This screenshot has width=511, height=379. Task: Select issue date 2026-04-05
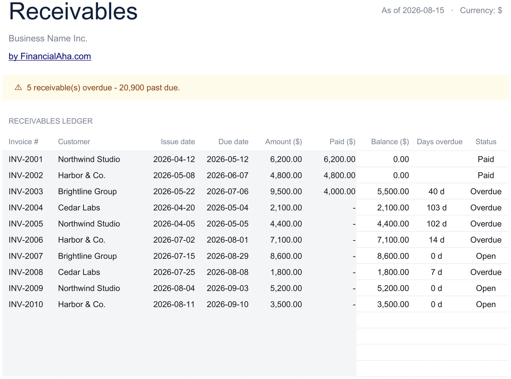[x=174, y=224]
